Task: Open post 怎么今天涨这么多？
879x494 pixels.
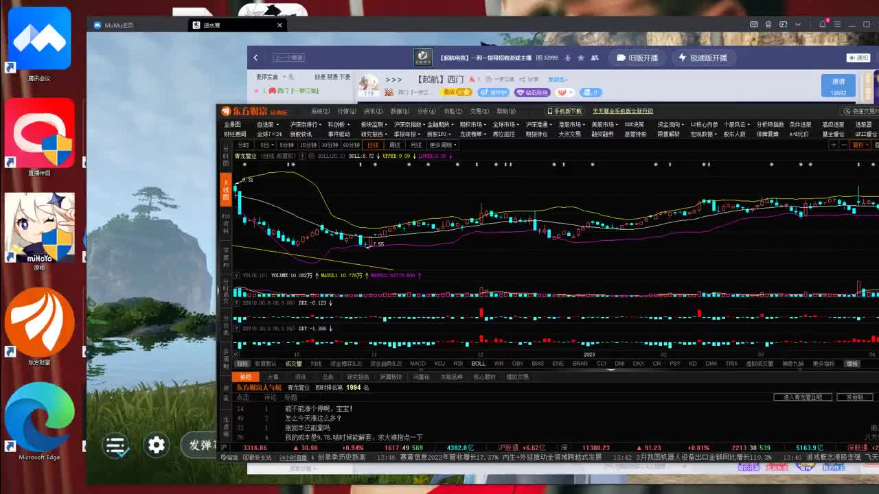Action: (x=313, y=418)
